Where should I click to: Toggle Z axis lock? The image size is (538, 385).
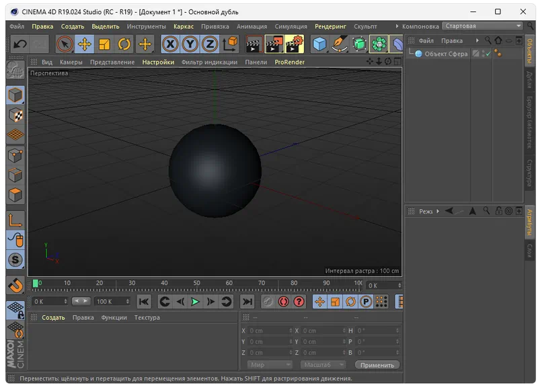click(210, 44)
